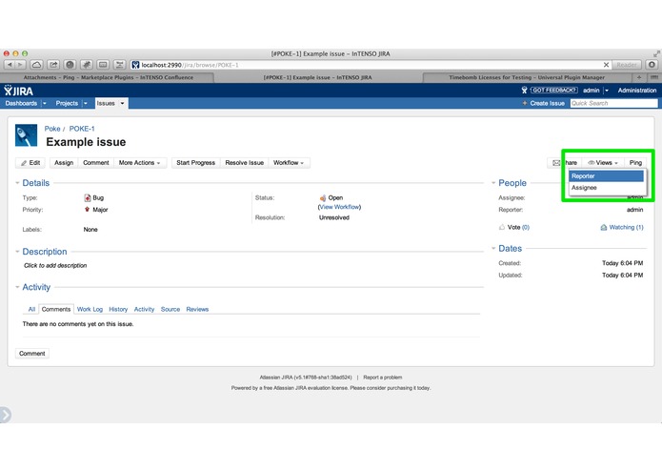Click the Poke project rocket avatar
The height and width of the screenshot is (471, 662).
pyautogui.click(x=26, y=135)
